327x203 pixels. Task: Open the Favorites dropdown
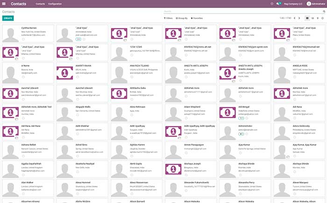[197, 18]
